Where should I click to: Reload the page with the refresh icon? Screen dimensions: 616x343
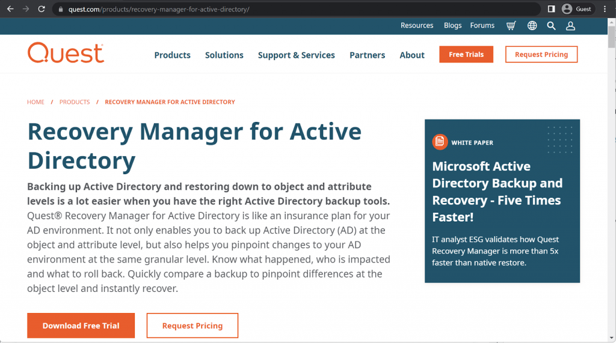42,9
